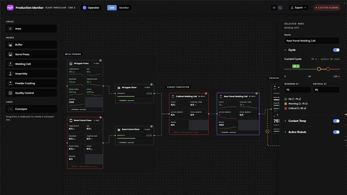This screenshot has width=347, height=195.
Task: Select the Powder Coating palette item
Action: pos(31,83)
